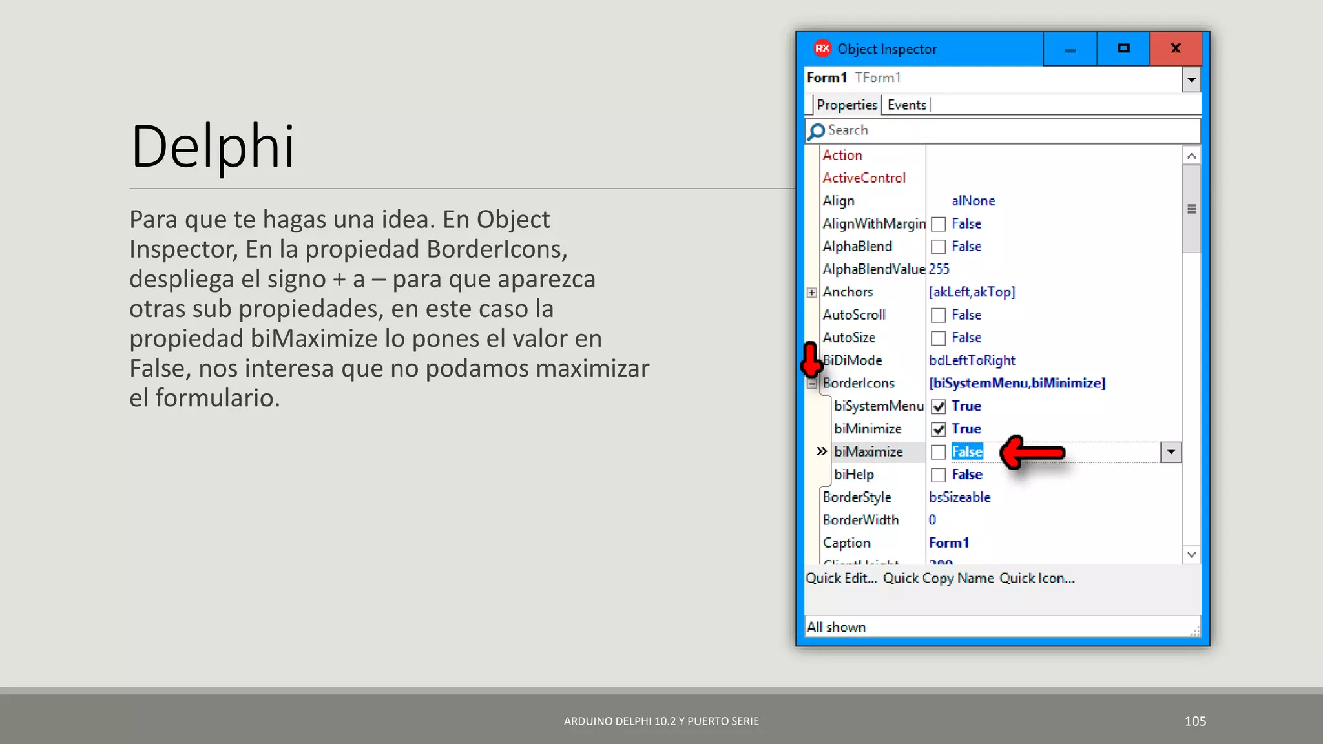This screenshot has height=744, width=1323.
Task: Open the Form1 TForm1 component dropdown
Action: pos(1191,80)
